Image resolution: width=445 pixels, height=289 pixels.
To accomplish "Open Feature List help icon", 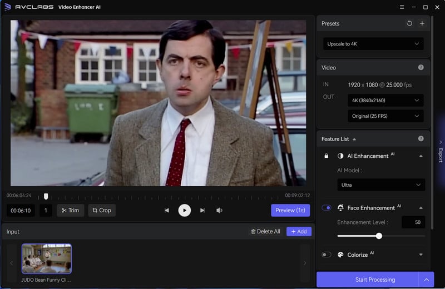I will pos(421,139).
